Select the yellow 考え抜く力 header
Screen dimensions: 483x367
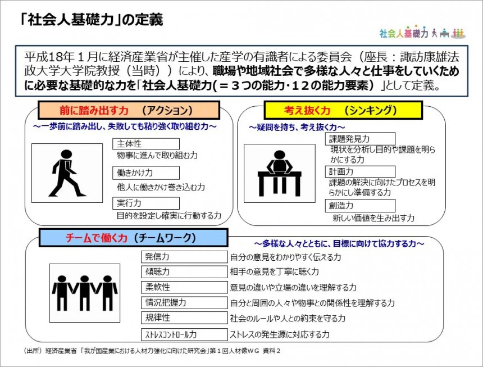tap(343, 109)
